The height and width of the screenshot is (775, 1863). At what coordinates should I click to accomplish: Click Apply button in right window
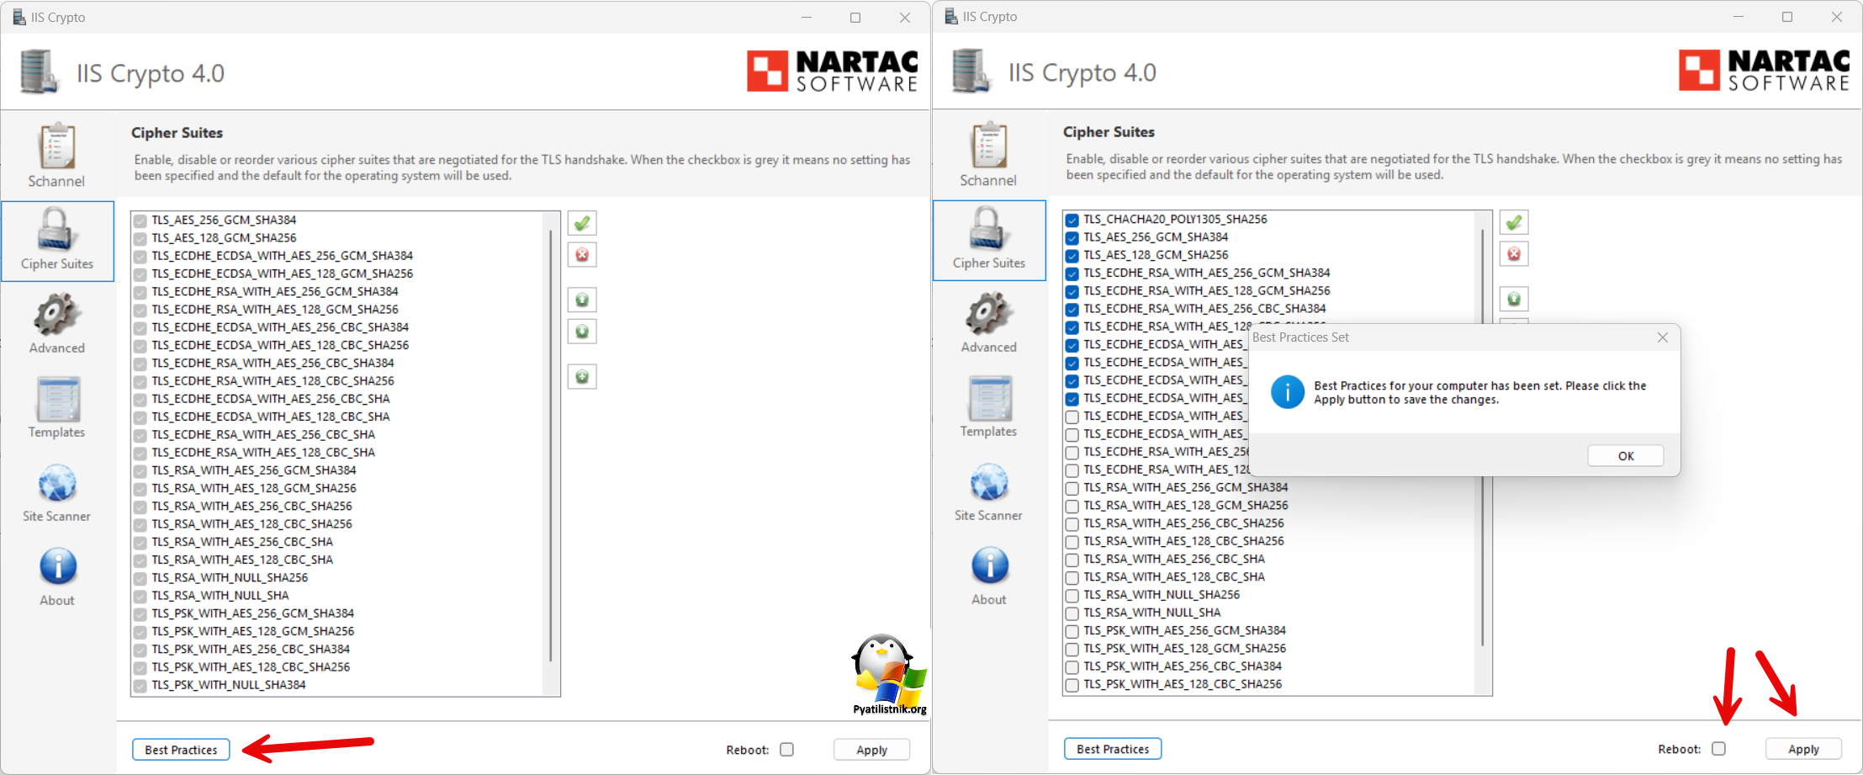(1803, 749)
